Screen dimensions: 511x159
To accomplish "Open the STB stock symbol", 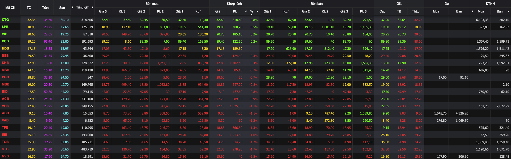I will [5, 149].
